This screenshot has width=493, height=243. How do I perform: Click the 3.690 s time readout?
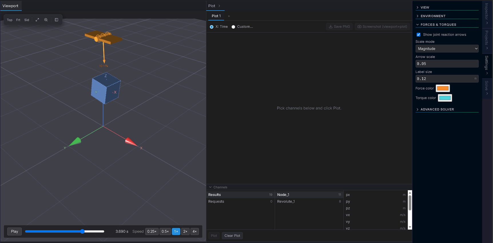[x=122, y=231]
